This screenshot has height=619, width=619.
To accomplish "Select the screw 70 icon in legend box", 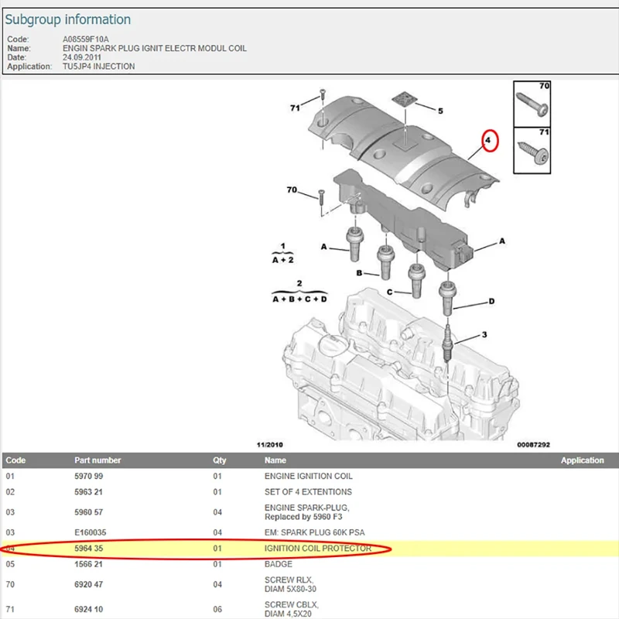I will pyautogui.click(x=531, y=104).
